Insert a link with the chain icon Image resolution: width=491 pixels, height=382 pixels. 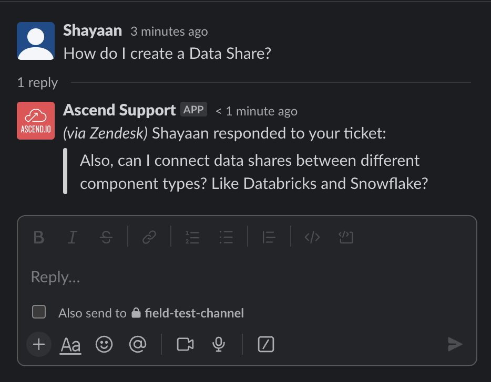tap(149, 237)
